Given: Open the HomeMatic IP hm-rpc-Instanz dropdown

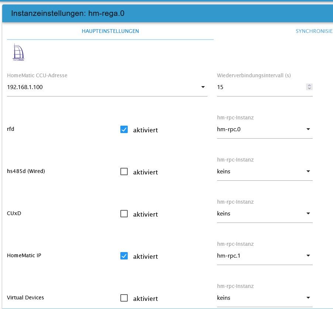Looking at the screenshot, I should (265, 256).
